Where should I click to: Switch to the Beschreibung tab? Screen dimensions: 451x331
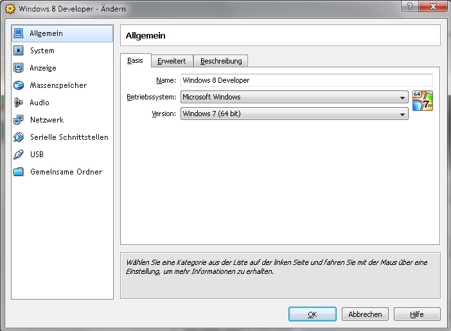(x=221, y=61)
